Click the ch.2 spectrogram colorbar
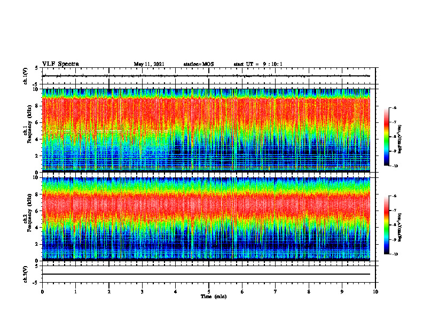423x327 pixels. tap(386, 225)
